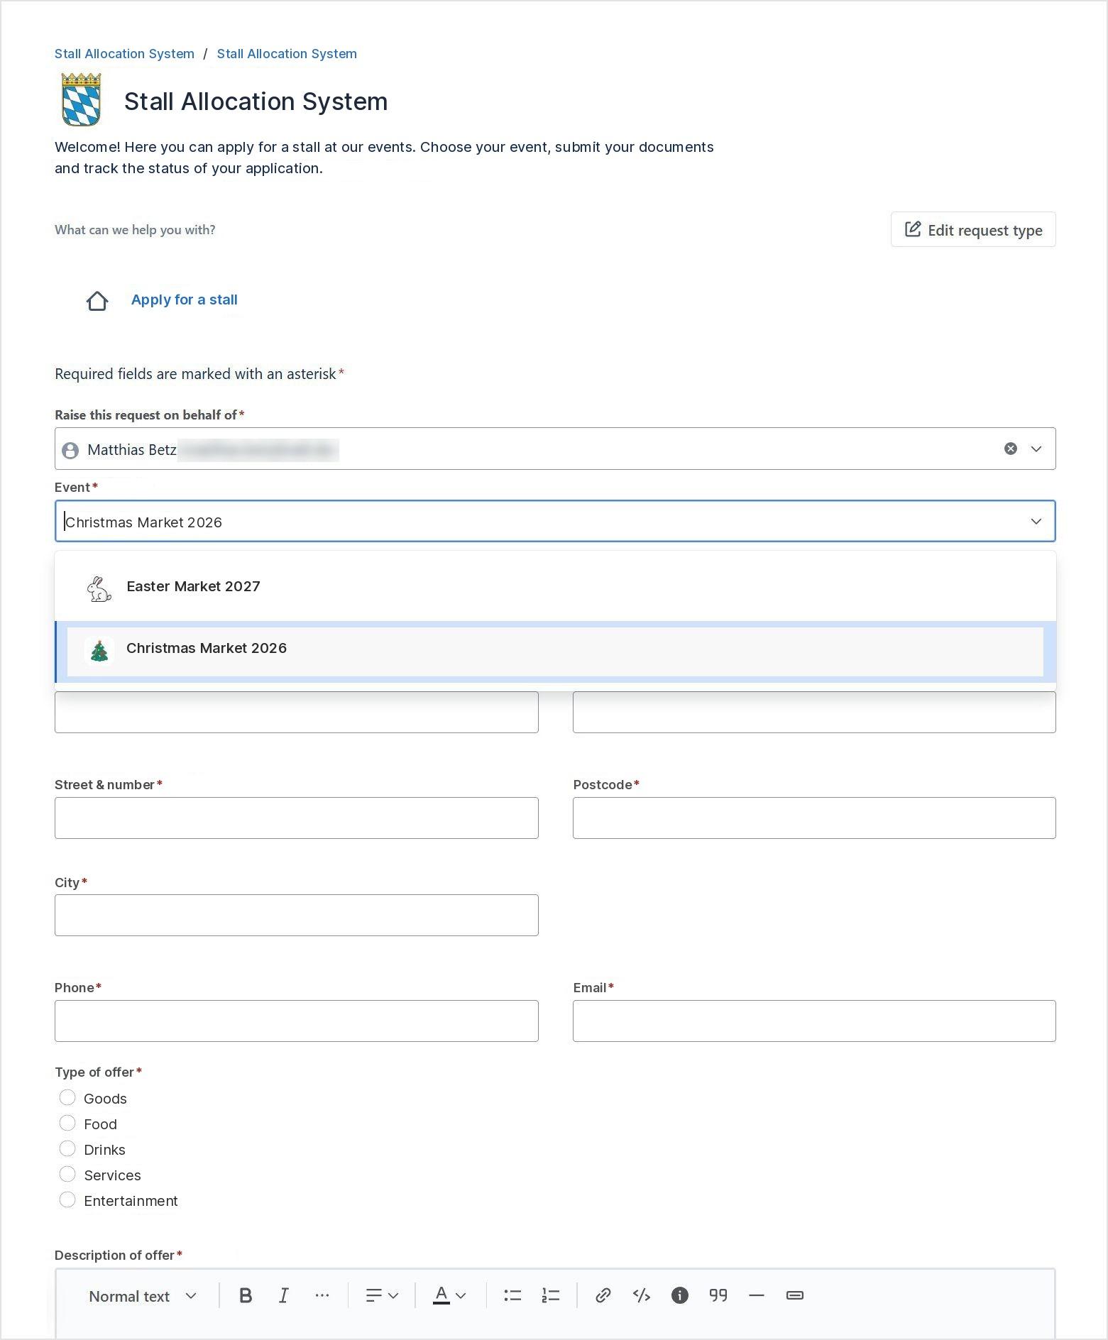
Task: Open the text alignment dropdown
Action: pos(382,1296)
